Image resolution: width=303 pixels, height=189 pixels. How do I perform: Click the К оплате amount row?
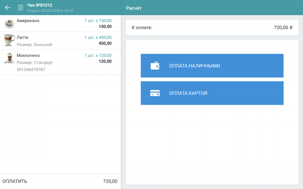click(x=212, y=28)
